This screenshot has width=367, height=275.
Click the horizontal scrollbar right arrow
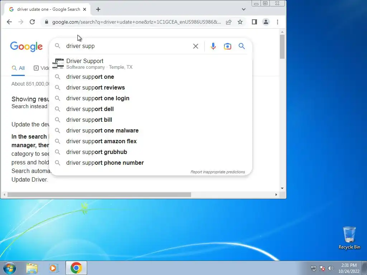[x=276, y=194]
